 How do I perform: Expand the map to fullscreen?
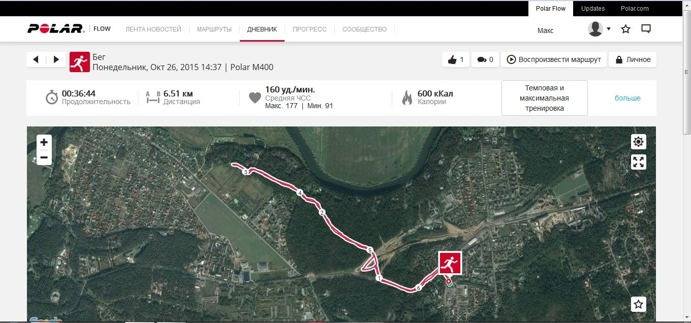pyautogui.click(x=639, y=162)
